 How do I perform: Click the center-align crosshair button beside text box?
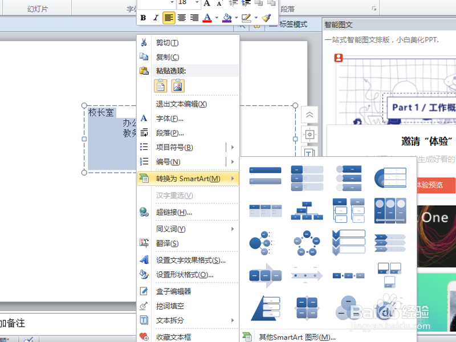click(x=310, y=135)
